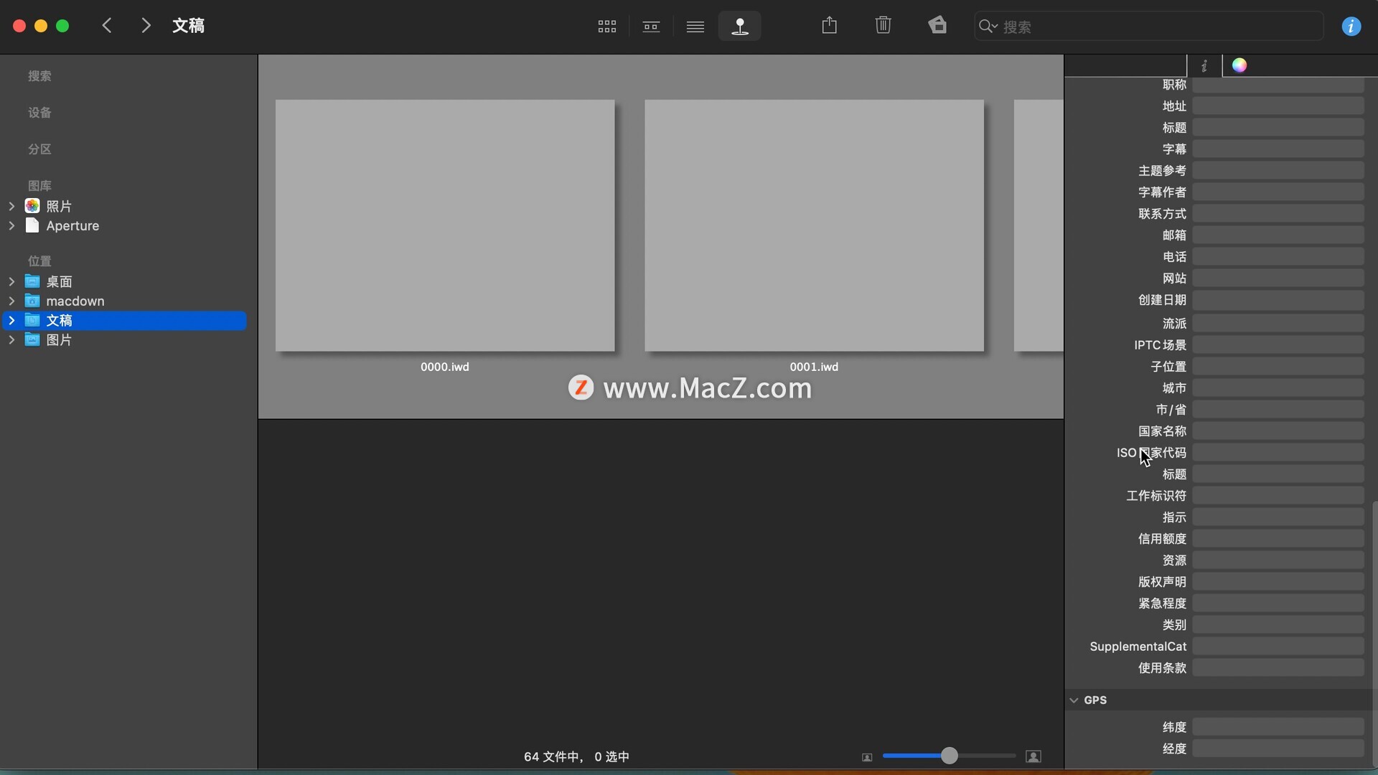Image resolution: width=1378 pixels, height=775 pixels.
Task: Click the 网站 input field
Action: (x=1278, y=278)
